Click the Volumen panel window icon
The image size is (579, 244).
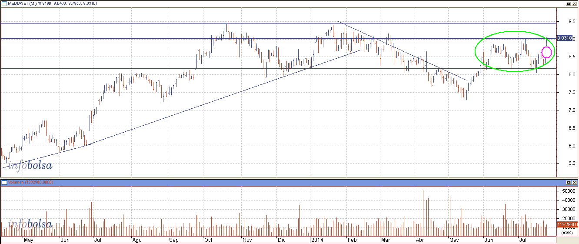pyautogui.click(x=3, y=182)
